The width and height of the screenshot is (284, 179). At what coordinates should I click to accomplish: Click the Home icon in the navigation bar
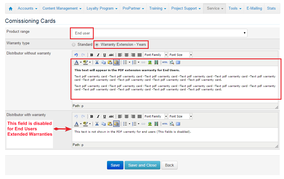tap(10, 8)
